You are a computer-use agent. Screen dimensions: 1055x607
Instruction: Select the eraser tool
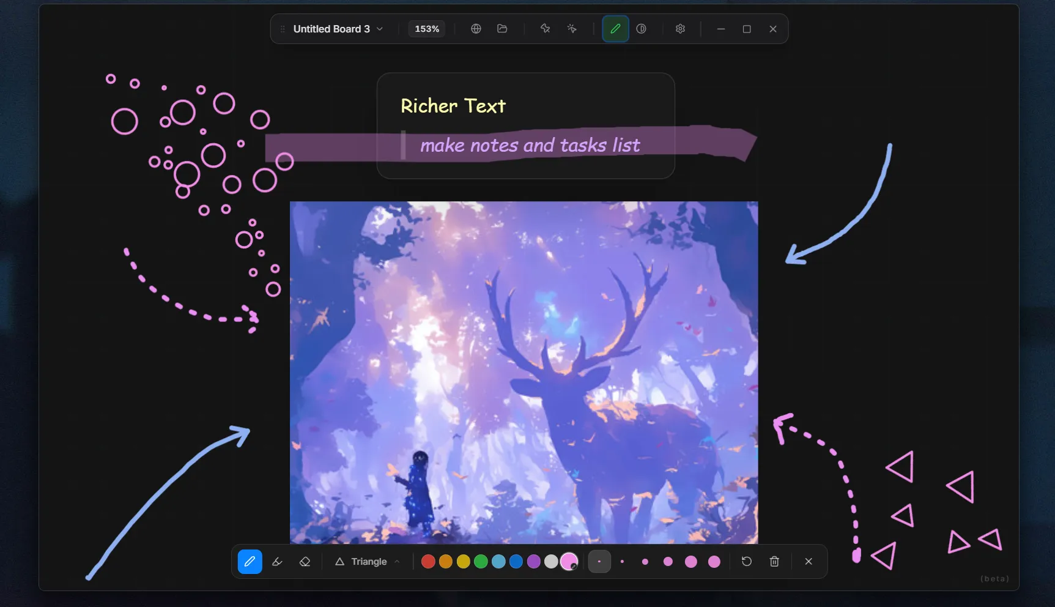pyautogui.click(x=305, y=562)
